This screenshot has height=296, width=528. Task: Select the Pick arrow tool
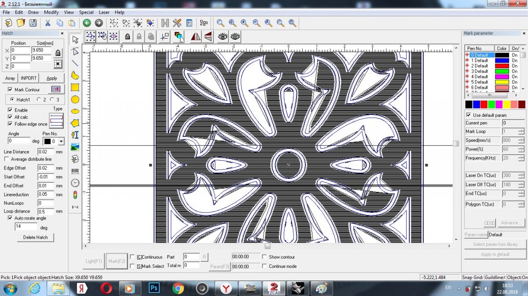(x=75, y=40)
